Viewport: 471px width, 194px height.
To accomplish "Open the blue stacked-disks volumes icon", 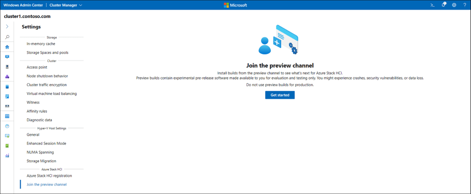I will [x=7, y=87].
